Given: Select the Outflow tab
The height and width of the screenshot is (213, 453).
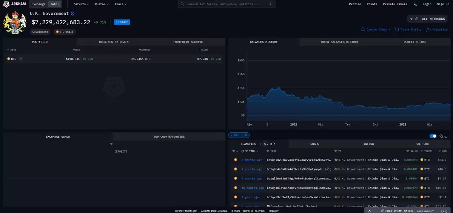Looking at the screenshot, I should tap(422, 144).
